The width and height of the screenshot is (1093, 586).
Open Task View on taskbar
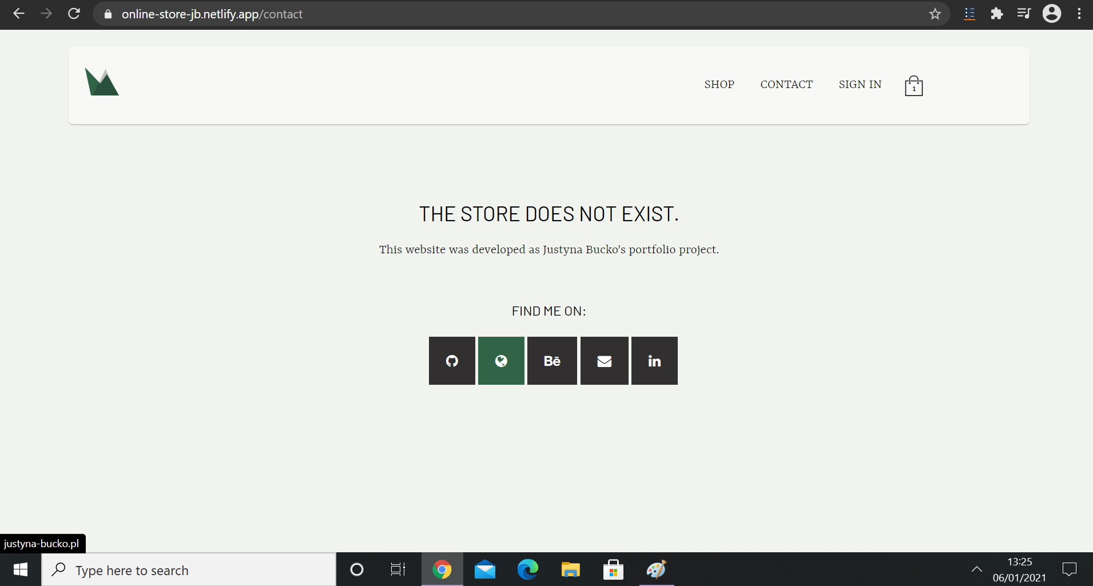click(x=398, y=569)
